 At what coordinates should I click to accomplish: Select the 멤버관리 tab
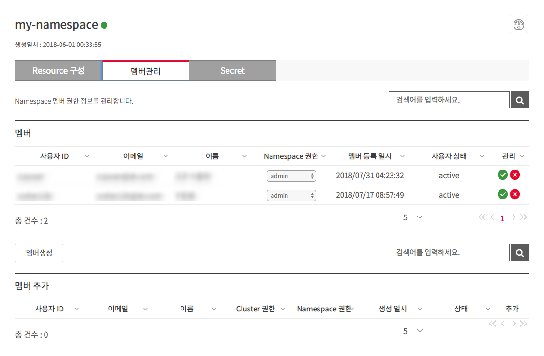146,71
